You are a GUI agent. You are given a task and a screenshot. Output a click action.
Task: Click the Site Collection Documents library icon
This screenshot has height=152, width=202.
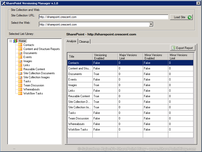click(x=20, y=73)
